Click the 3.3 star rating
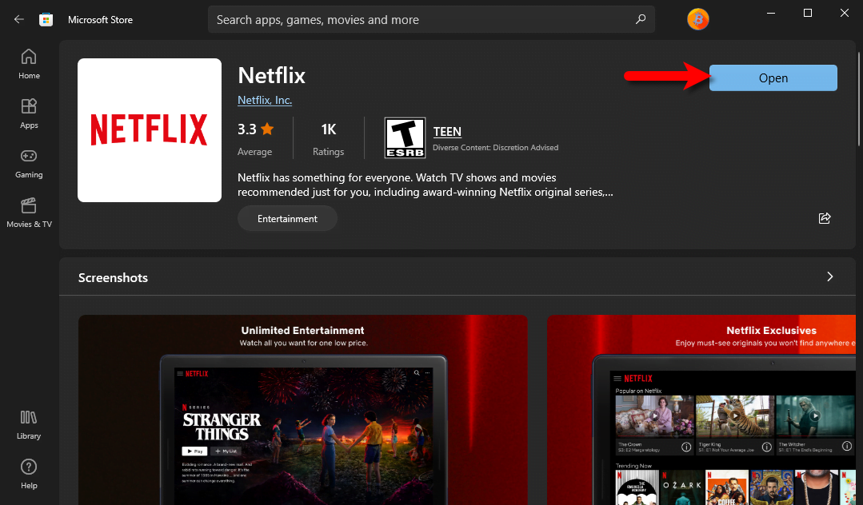Screen dimensions: 863x505 [255, 129]
